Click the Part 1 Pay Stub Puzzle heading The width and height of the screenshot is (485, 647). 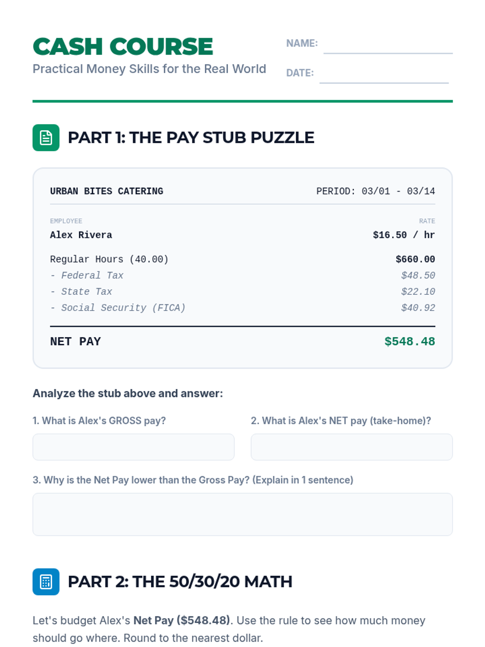tap(191, 137)
